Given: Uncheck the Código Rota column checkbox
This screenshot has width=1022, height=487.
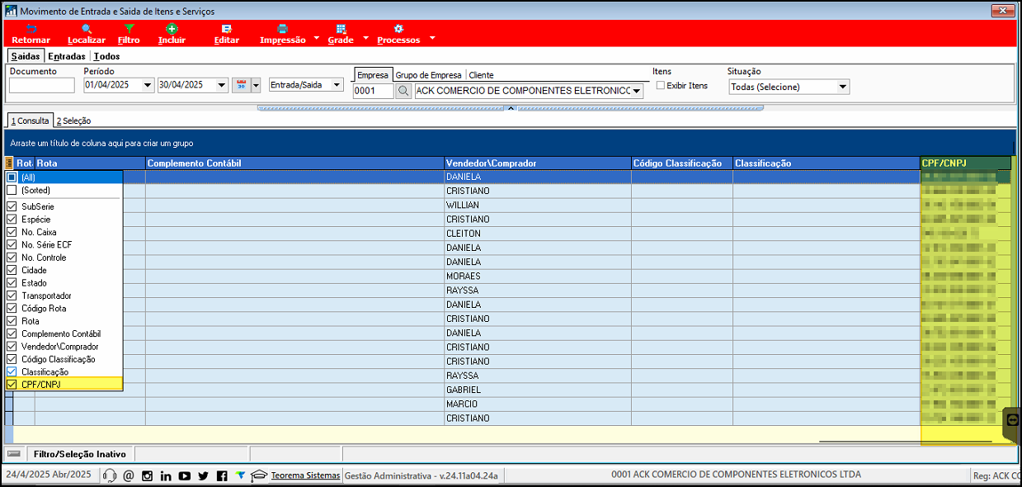Looking at the screenshot, I should [x=12, y=308].
